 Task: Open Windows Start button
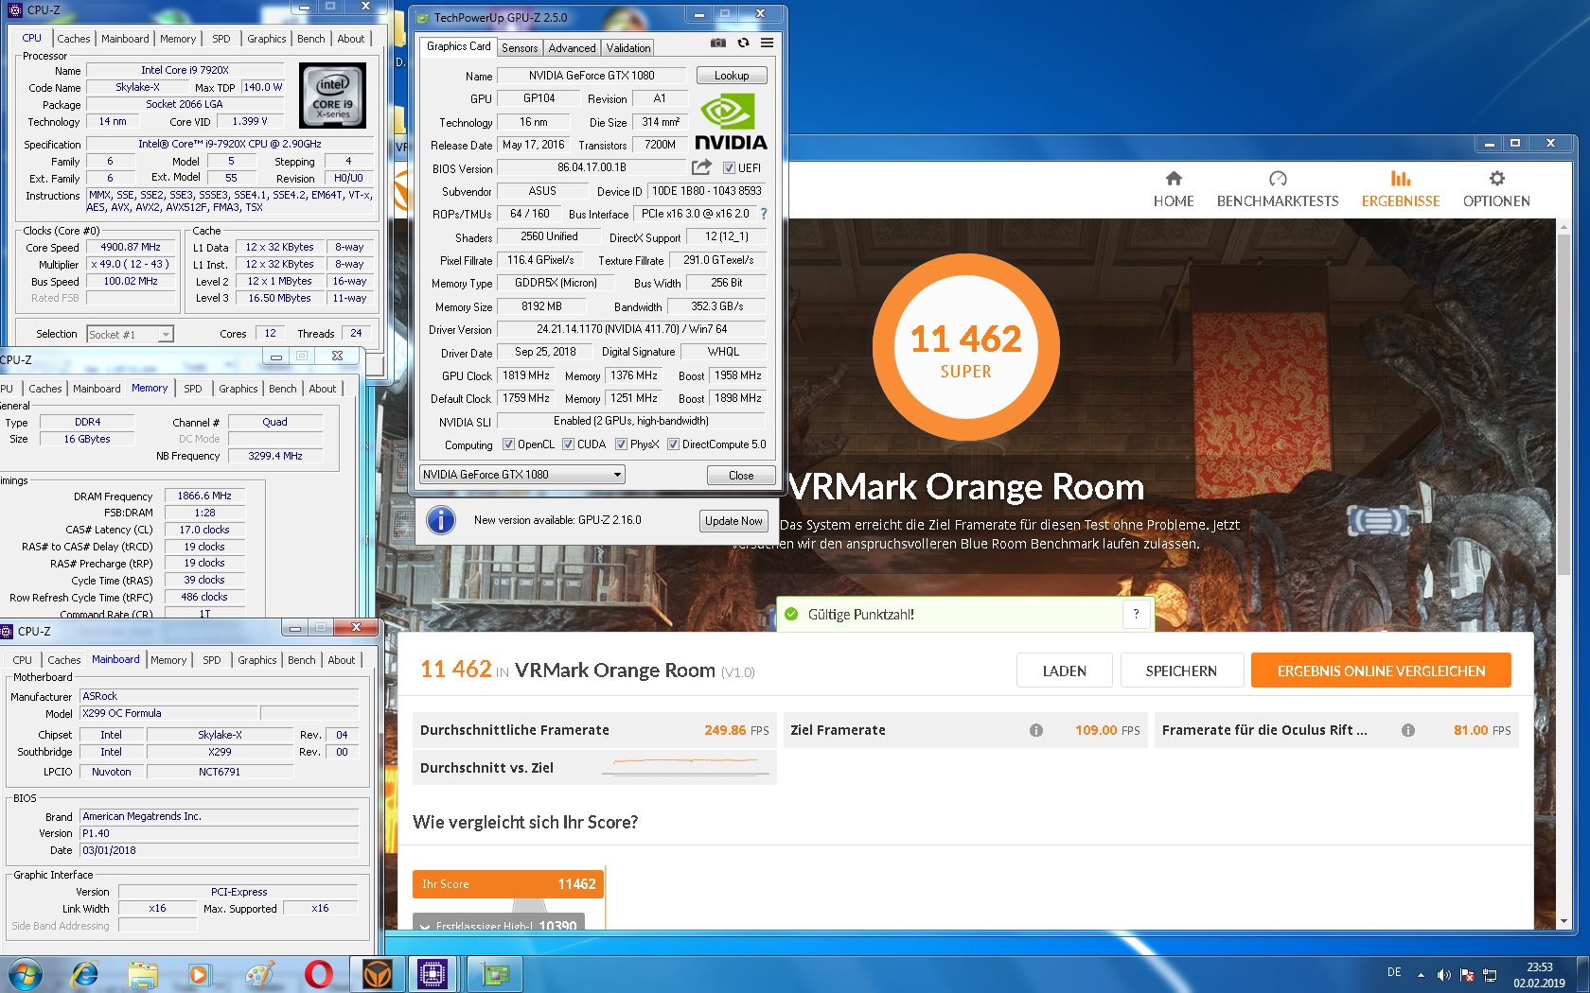tap(26, 974)
